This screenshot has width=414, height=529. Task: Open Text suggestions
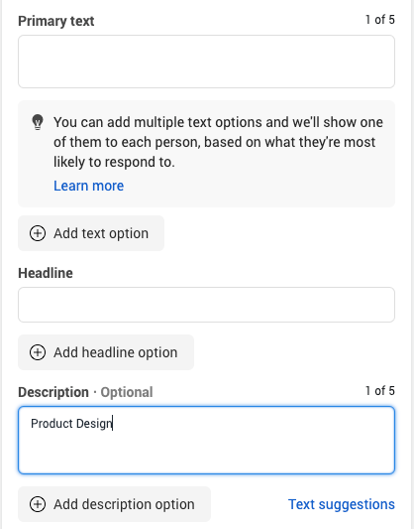point(342,504)
